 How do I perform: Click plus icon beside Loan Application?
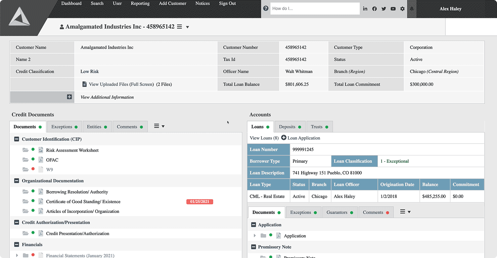click(284, 138)
